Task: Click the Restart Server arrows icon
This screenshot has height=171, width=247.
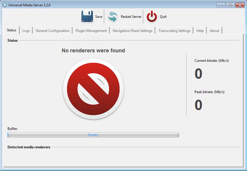Action: [x=113, y=17]
